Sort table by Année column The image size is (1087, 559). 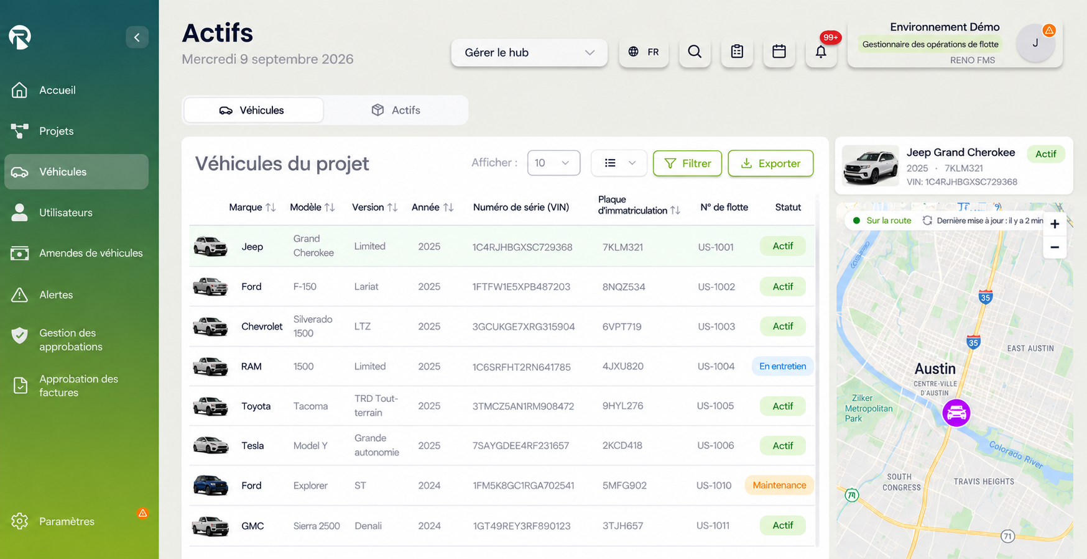(x=448, y=207)
